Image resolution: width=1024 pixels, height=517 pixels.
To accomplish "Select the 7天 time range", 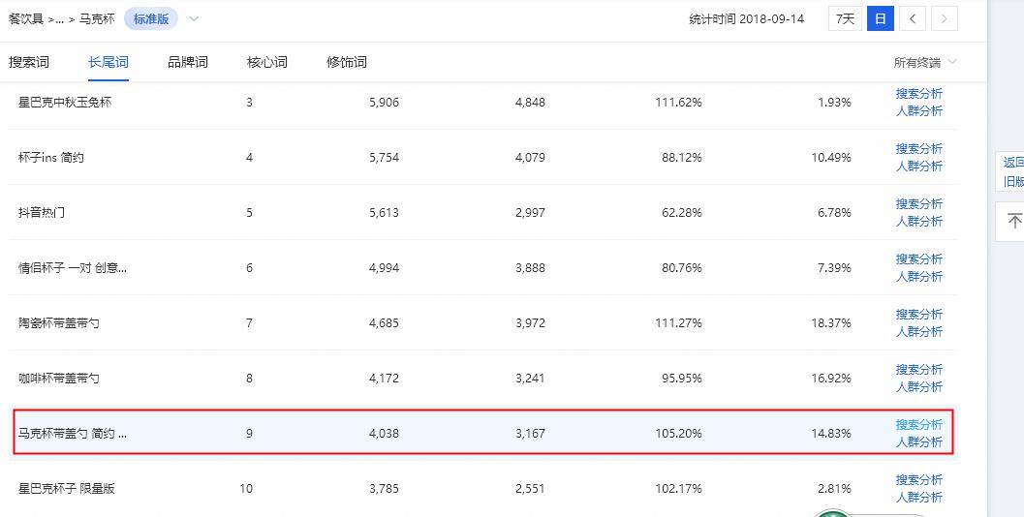I will (x=845, y=18).
